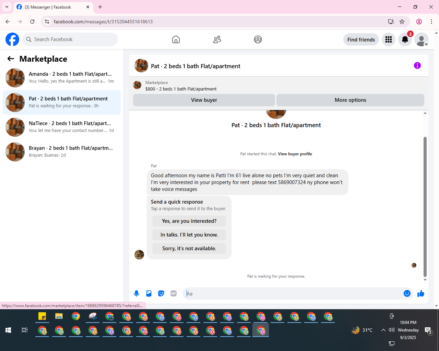Open conversation information icon
The image size is (439, 351).
pos(417,65)
